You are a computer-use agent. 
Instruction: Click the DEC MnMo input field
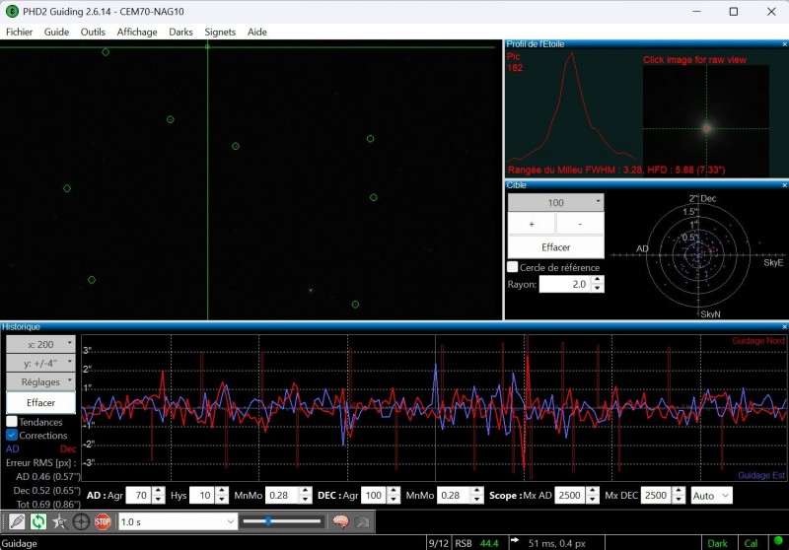[x=454, y=495]
